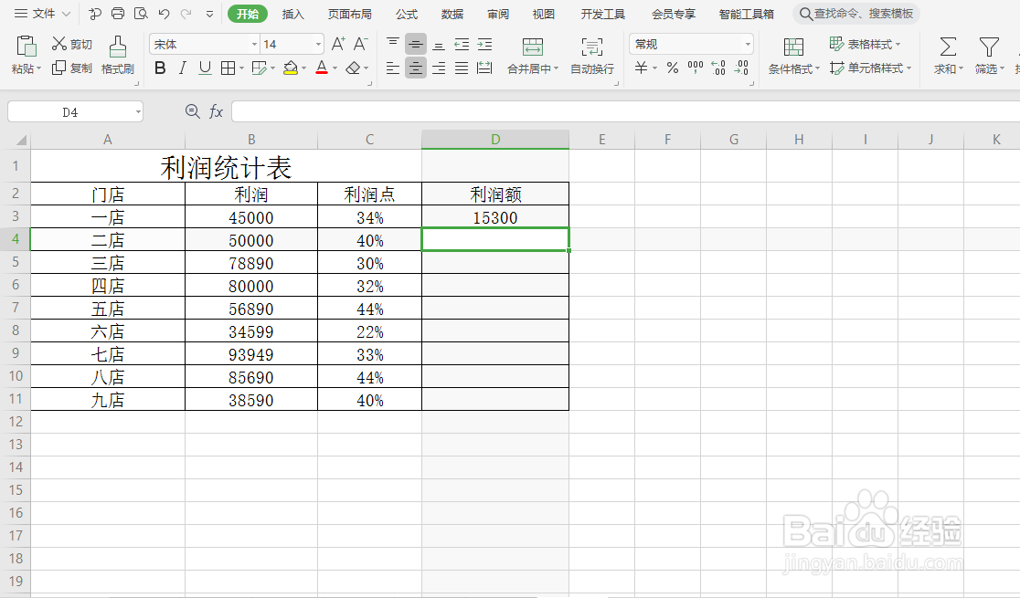Open Print Preview from quick access toolbar
Screen dimensions: 1020x598
pyautogui.click(x=141, y=14)
